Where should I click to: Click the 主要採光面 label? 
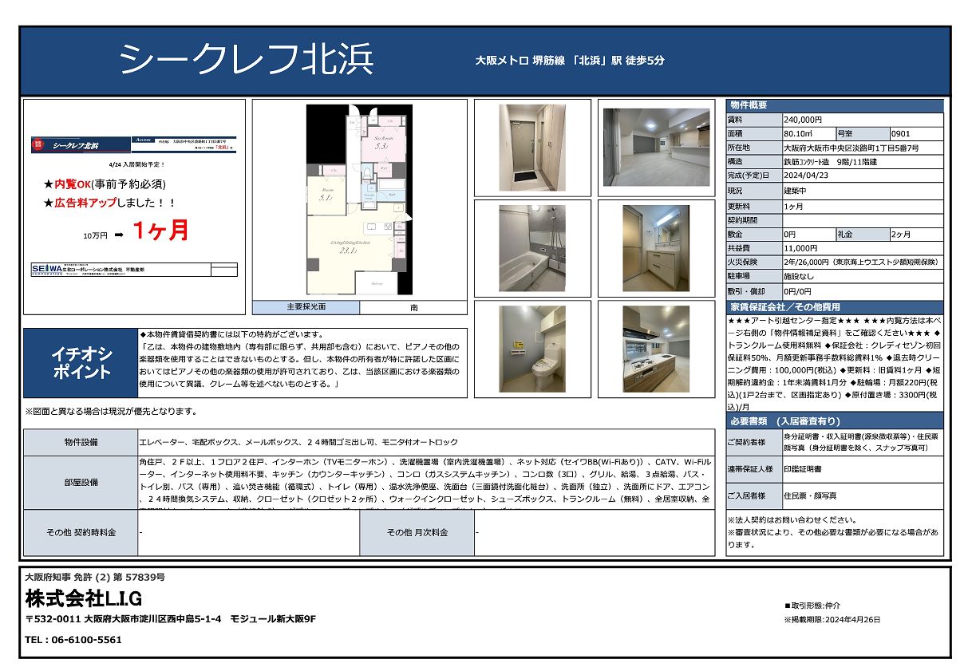point(306,307)
